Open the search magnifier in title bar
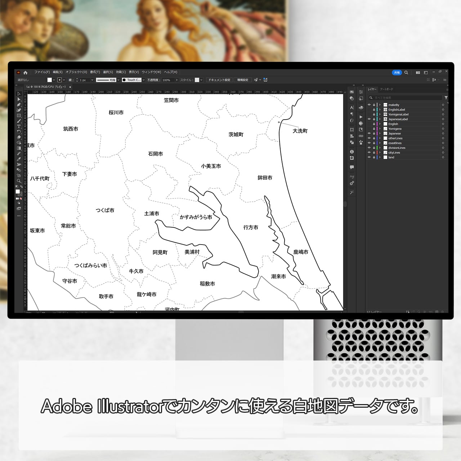 tap(406, 72)
